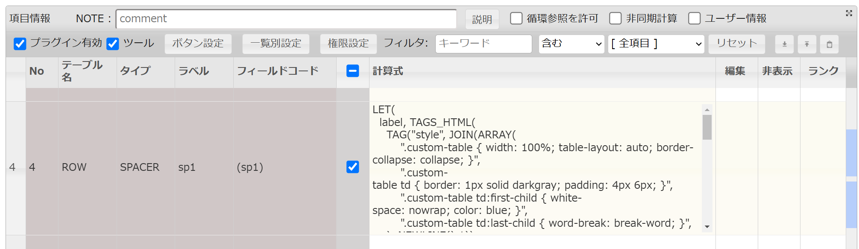Open 一覧別設定 settings
Viewport: 859px width, 249px height.
276,44
